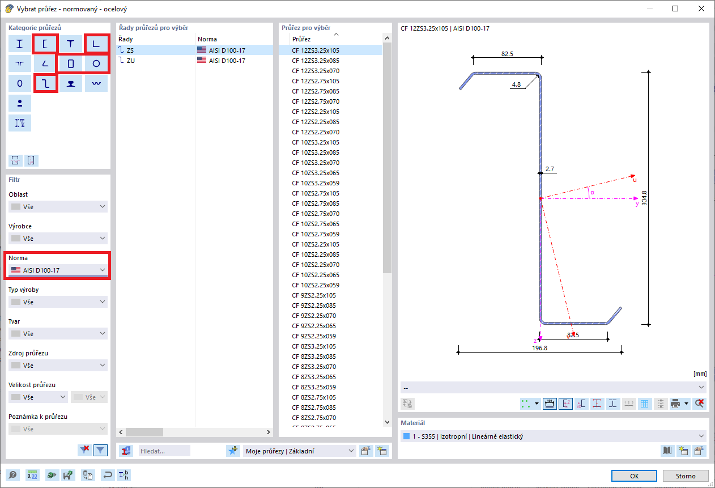Viewport: 715px width, 488px height.
Task: Click the Storno button
Action: click(x=686, y=476)
